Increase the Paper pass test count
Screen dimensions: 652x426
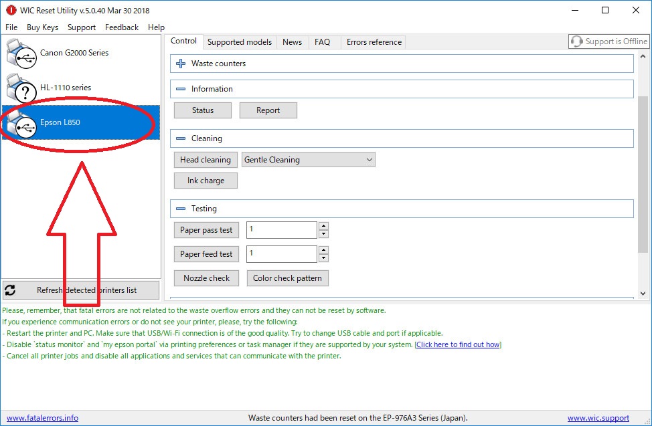click(x=323, y=226)
